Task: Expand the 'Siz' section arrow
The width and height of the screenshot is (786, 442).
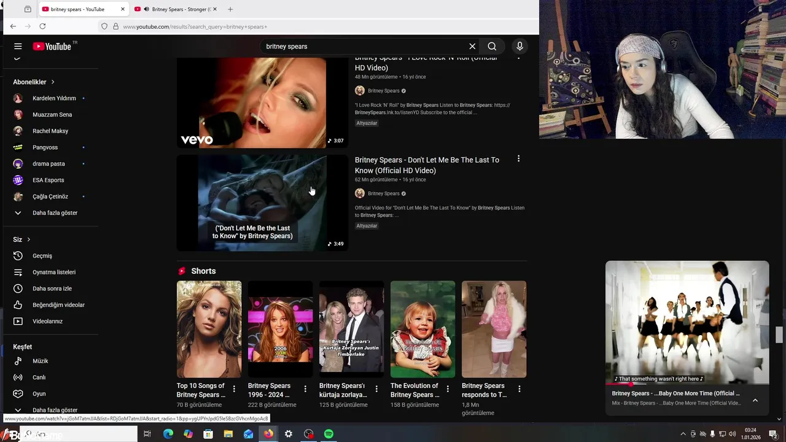Action: (28, 239)
